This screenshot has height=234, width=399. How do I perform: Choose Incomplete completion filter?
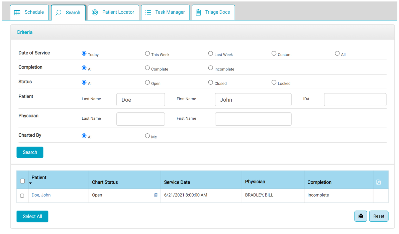point(210,68)
